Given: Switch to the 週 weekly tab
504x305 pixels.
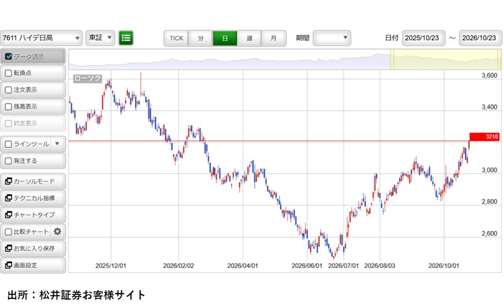Looking at the screenshot, I should [249, 38].
